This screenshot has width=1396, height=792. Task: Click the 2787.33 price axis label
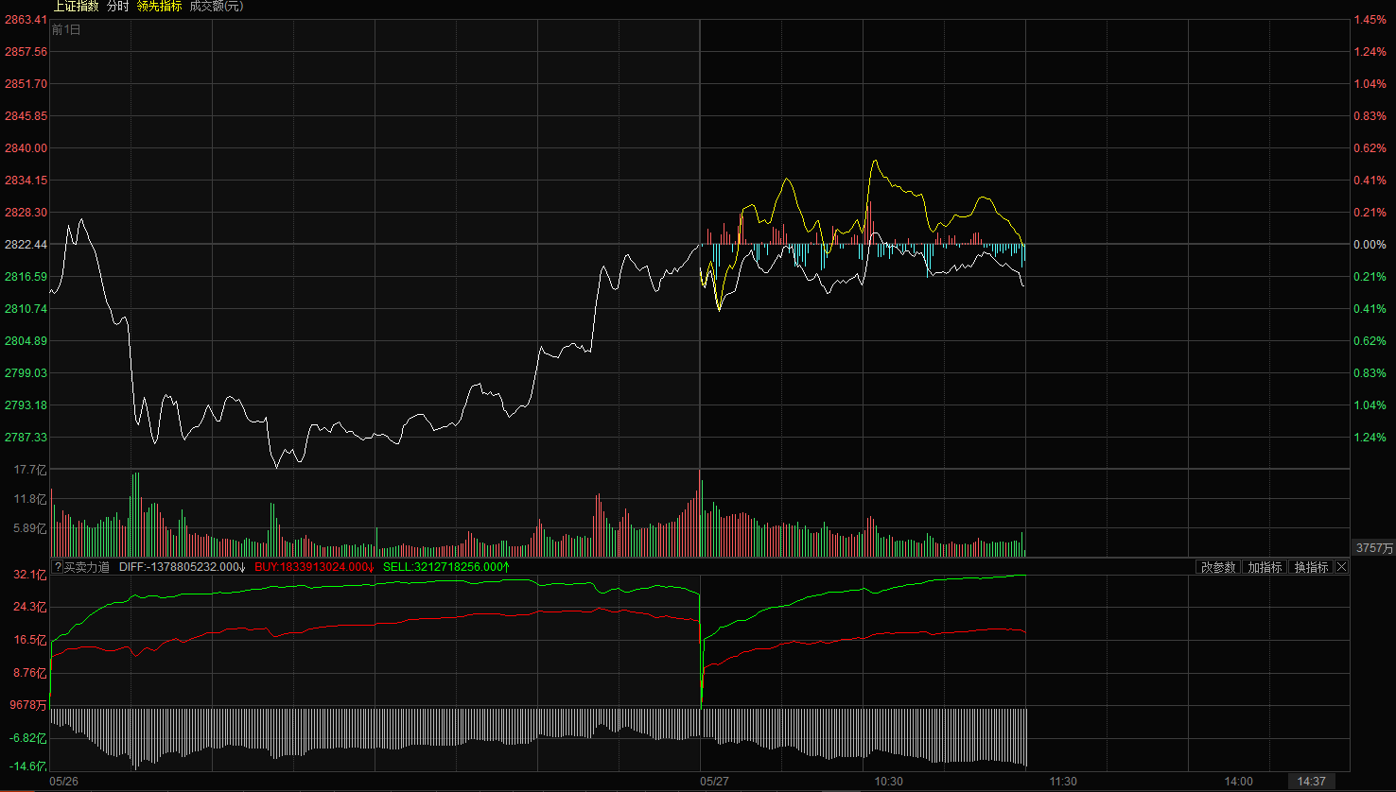coord(26,438)
